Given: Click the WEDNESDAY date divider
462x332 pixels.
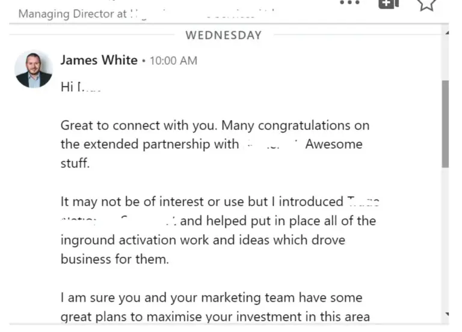Looking at the screenshot, I should click(224, 35).
